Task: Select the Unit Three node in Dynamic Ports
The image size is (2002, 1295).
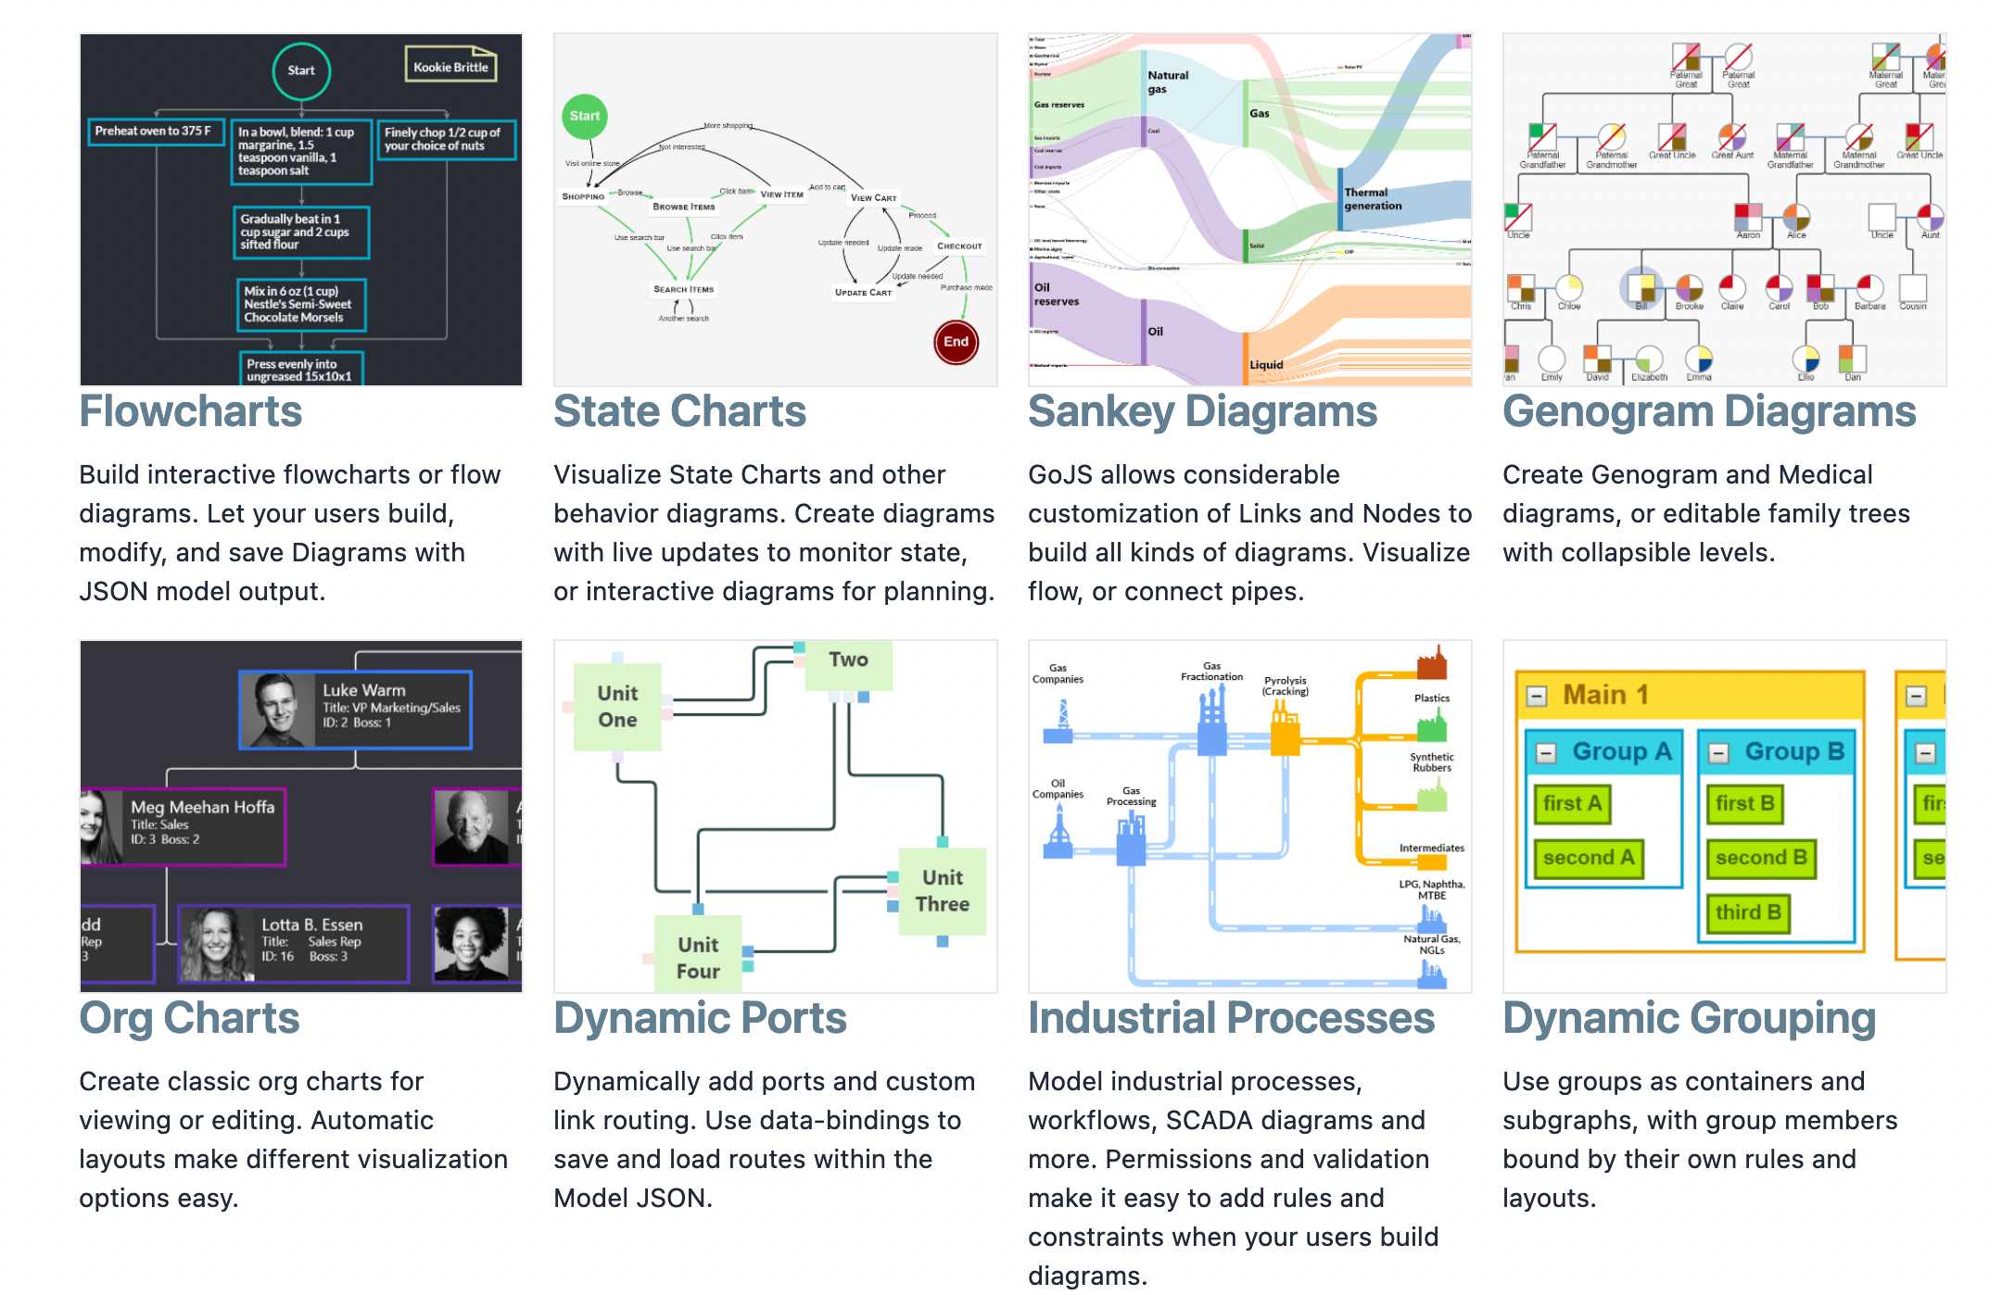Action: click(x=942, y=889)
